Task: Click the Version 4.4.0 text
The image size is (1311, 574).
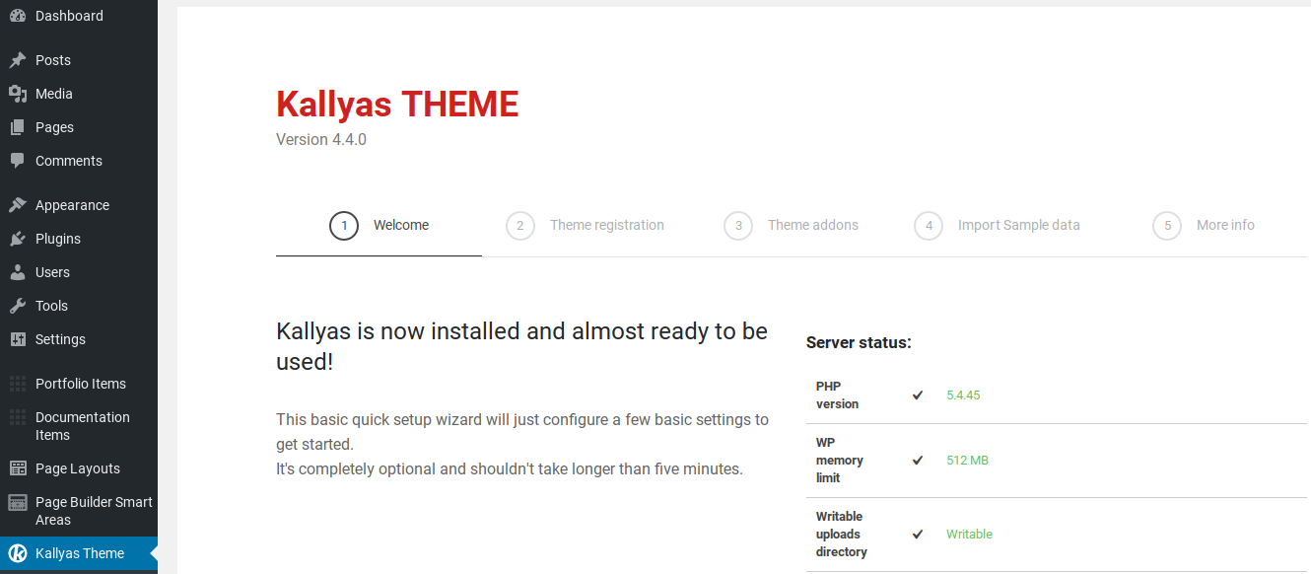Action: tap(321, 140)
